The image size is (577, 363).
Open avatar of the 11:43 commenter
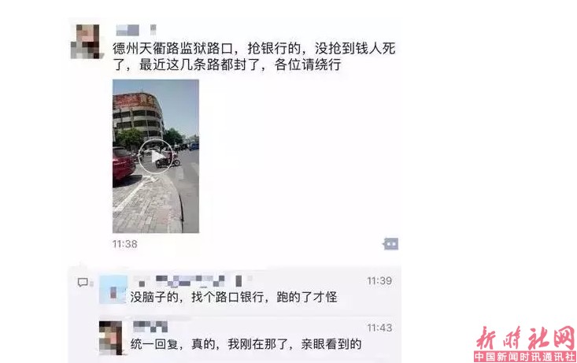pyautogui.click(x=110, y=338)
